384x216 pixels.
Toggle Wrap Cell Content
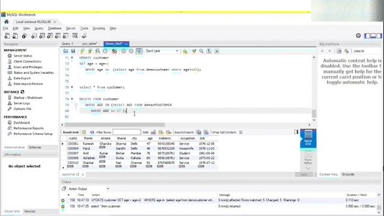(241, 132)
